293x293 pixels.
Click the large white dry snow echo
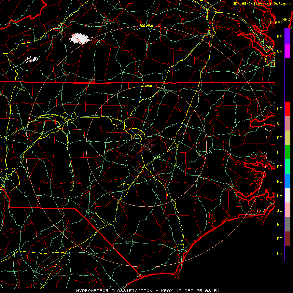(x=79, y=38)
